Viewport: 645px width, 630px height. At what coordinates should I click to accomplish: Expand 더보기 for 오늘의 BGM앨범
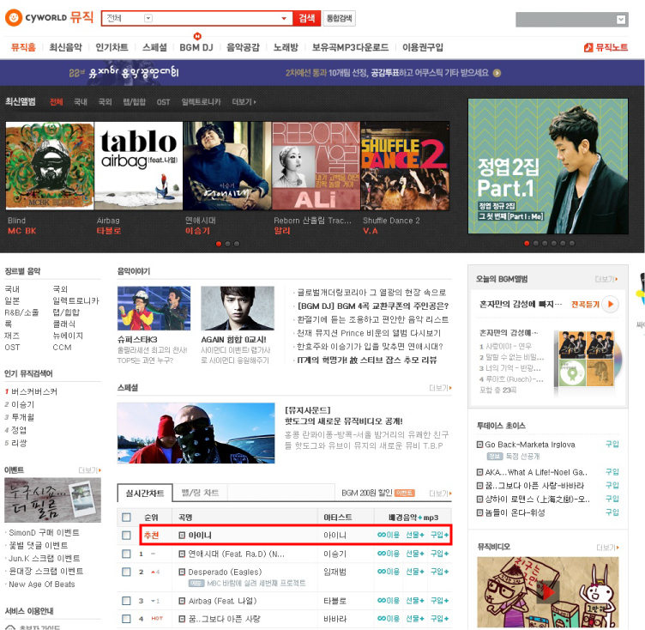coord(606,279)
